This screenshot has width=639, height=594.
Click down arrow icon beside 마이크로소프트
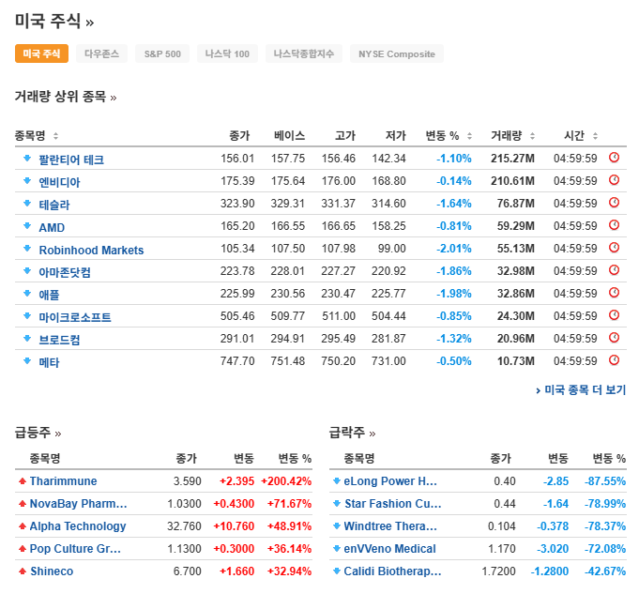point(27,315)
